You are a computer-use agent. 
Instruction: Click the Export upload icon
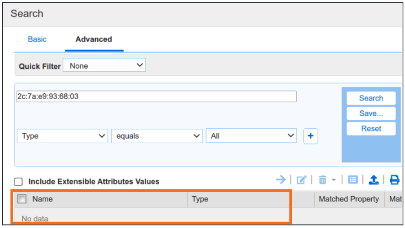(374, 180)
